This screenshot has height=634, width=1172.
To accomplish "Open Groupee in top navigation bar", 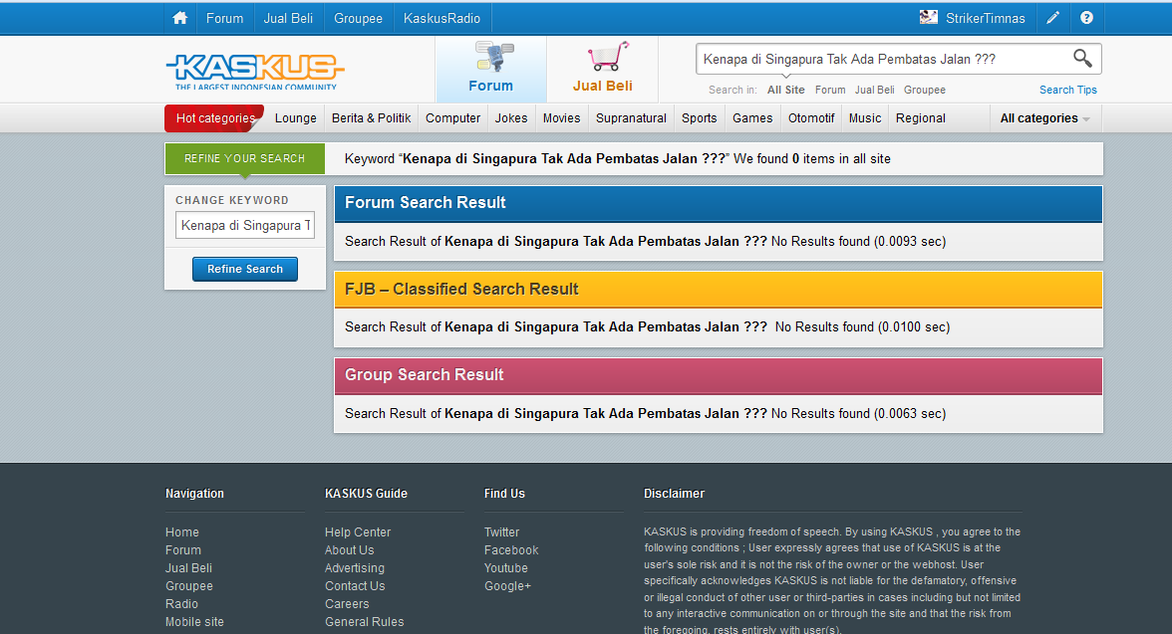I will pyautogui.click(x=358, y=18).
